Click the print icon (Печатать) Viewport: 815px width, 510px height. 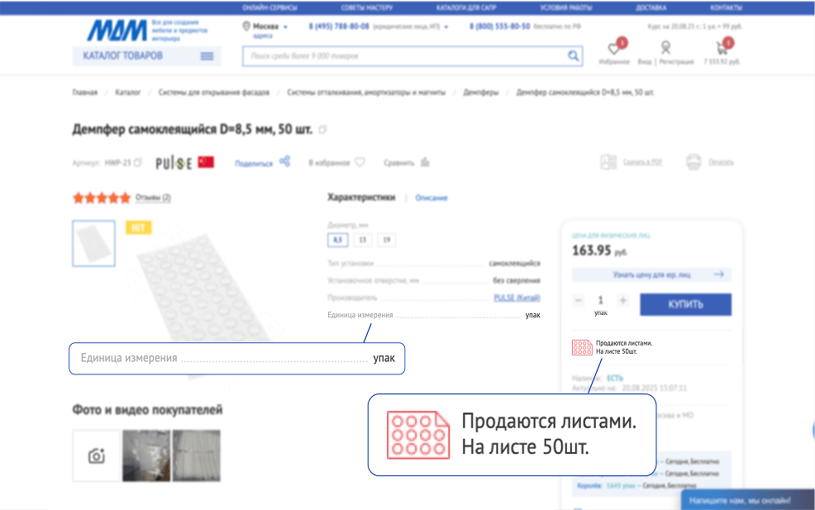coord(694,162)
